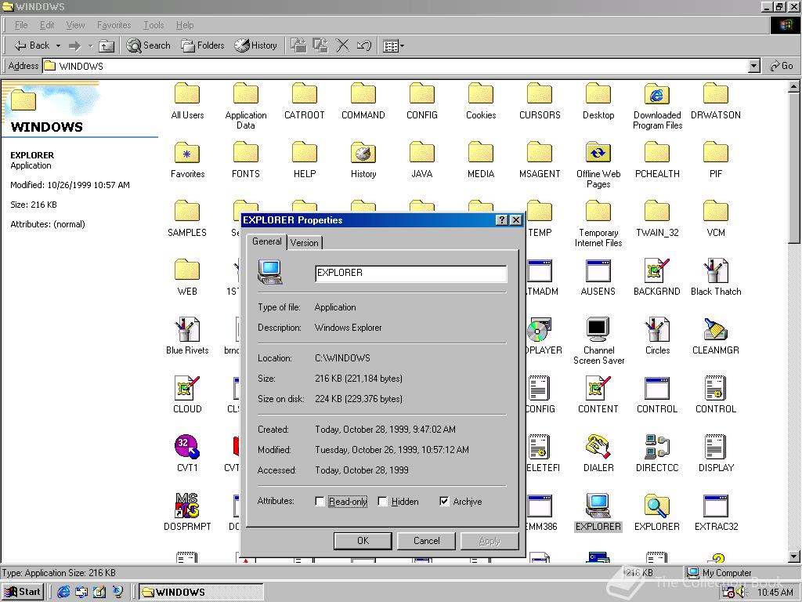Image resolution: width=802 pixels, height=602 pixels.
Task: Click the Folders toolbar button
Action: point(203,45)
